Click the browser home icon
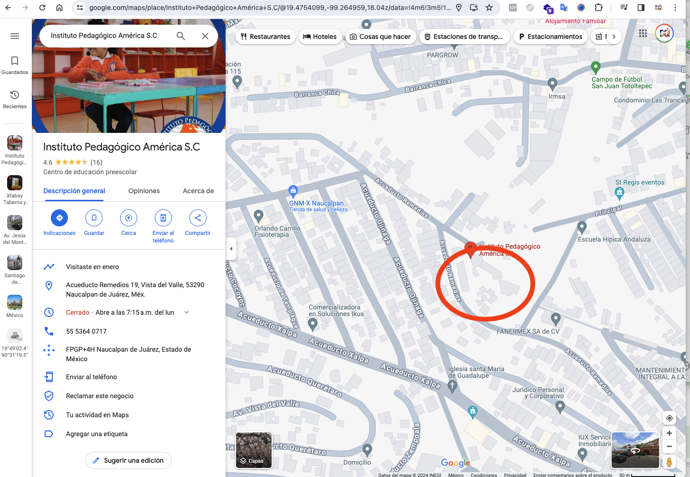 pyautogui.click(x=59, y=8)
